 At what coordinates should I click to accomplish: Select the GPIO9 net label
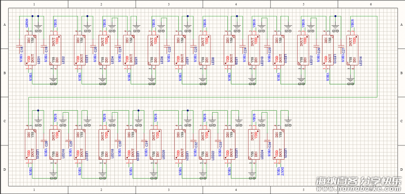point(27,23)
